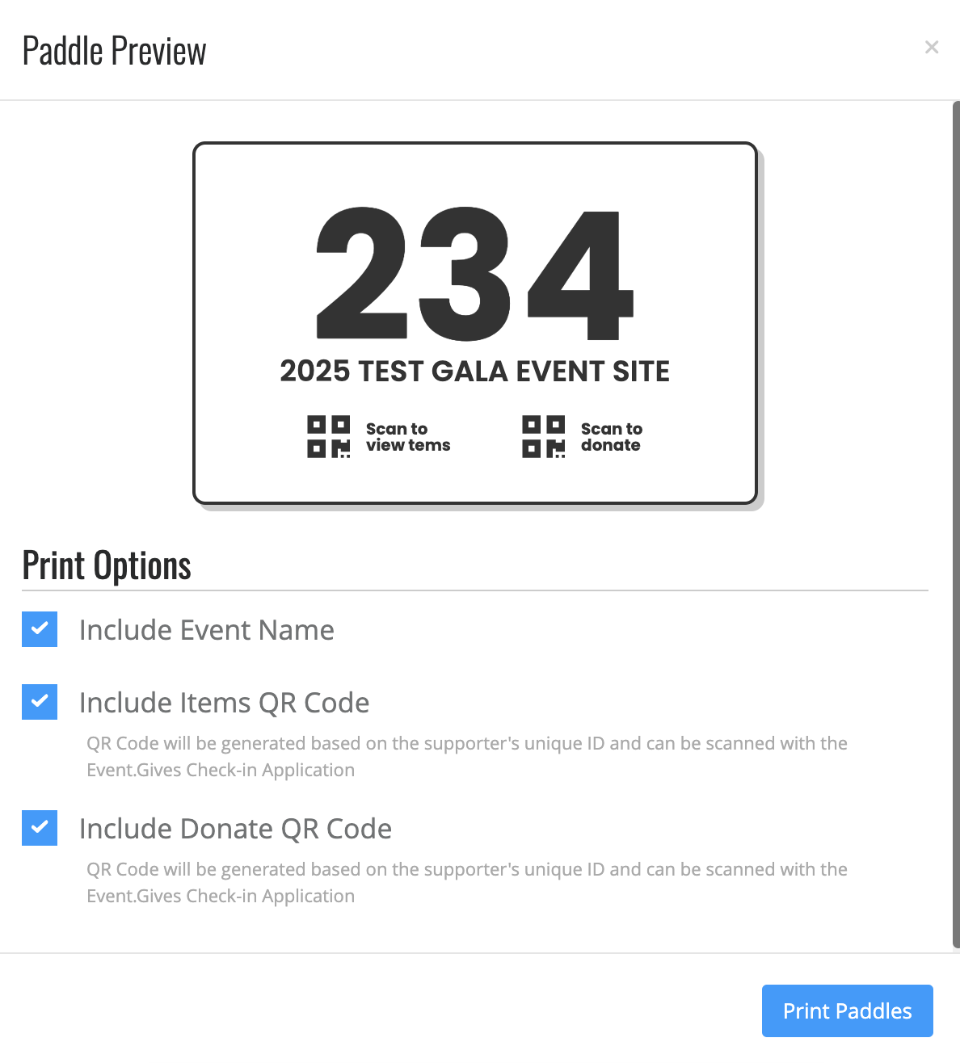Click the Include Items QR Code label
Screen dimensions: 960x1063
coord(225,703)
